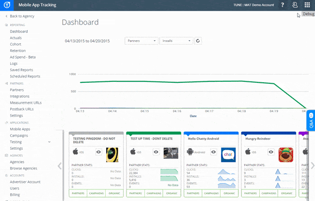Image resolution: width=315 pixels, height=201 pixels.
Task: Click the refresh chart icon button
Action: coord(198,41)
